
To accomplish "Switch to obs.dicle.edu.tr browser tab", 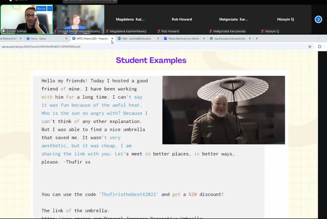I will tap(230, 38).
